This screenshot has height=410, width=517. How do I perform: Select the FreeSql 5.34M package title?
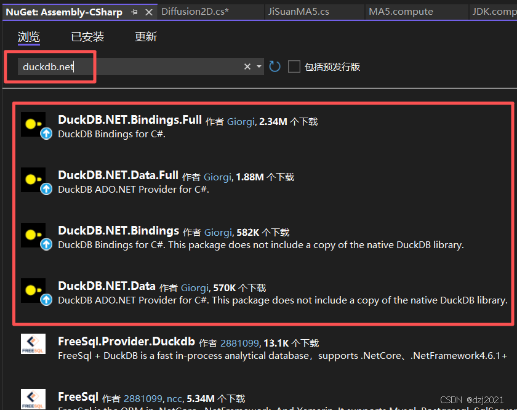click(78, 397)
